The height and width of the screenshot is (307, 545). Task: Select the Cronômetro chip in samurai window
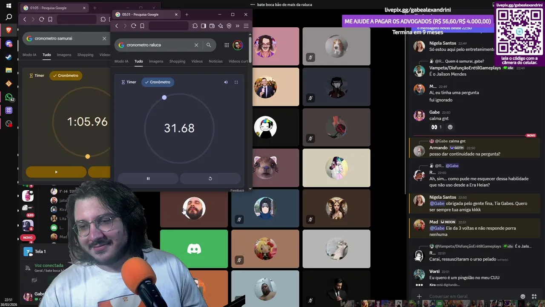[x=66, y=75]
